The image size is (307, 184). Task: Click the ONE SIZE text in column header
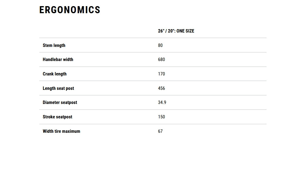pos(185,31)
